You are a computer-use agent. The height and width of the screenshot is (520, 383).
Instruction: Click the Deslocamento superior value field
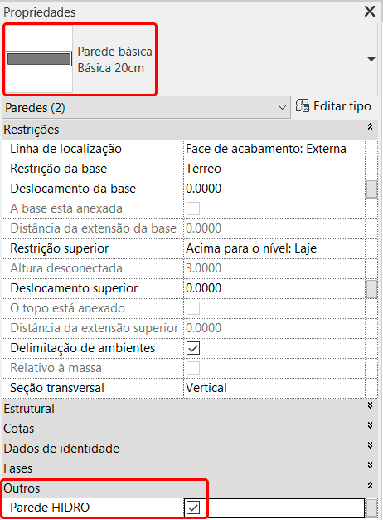tap(274, 288)
